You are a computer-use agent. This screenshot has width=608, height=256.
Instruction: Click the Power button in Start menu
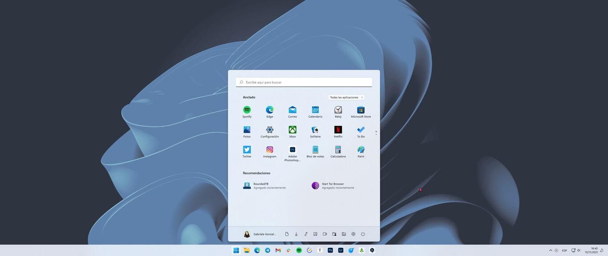tap(363, 234)
